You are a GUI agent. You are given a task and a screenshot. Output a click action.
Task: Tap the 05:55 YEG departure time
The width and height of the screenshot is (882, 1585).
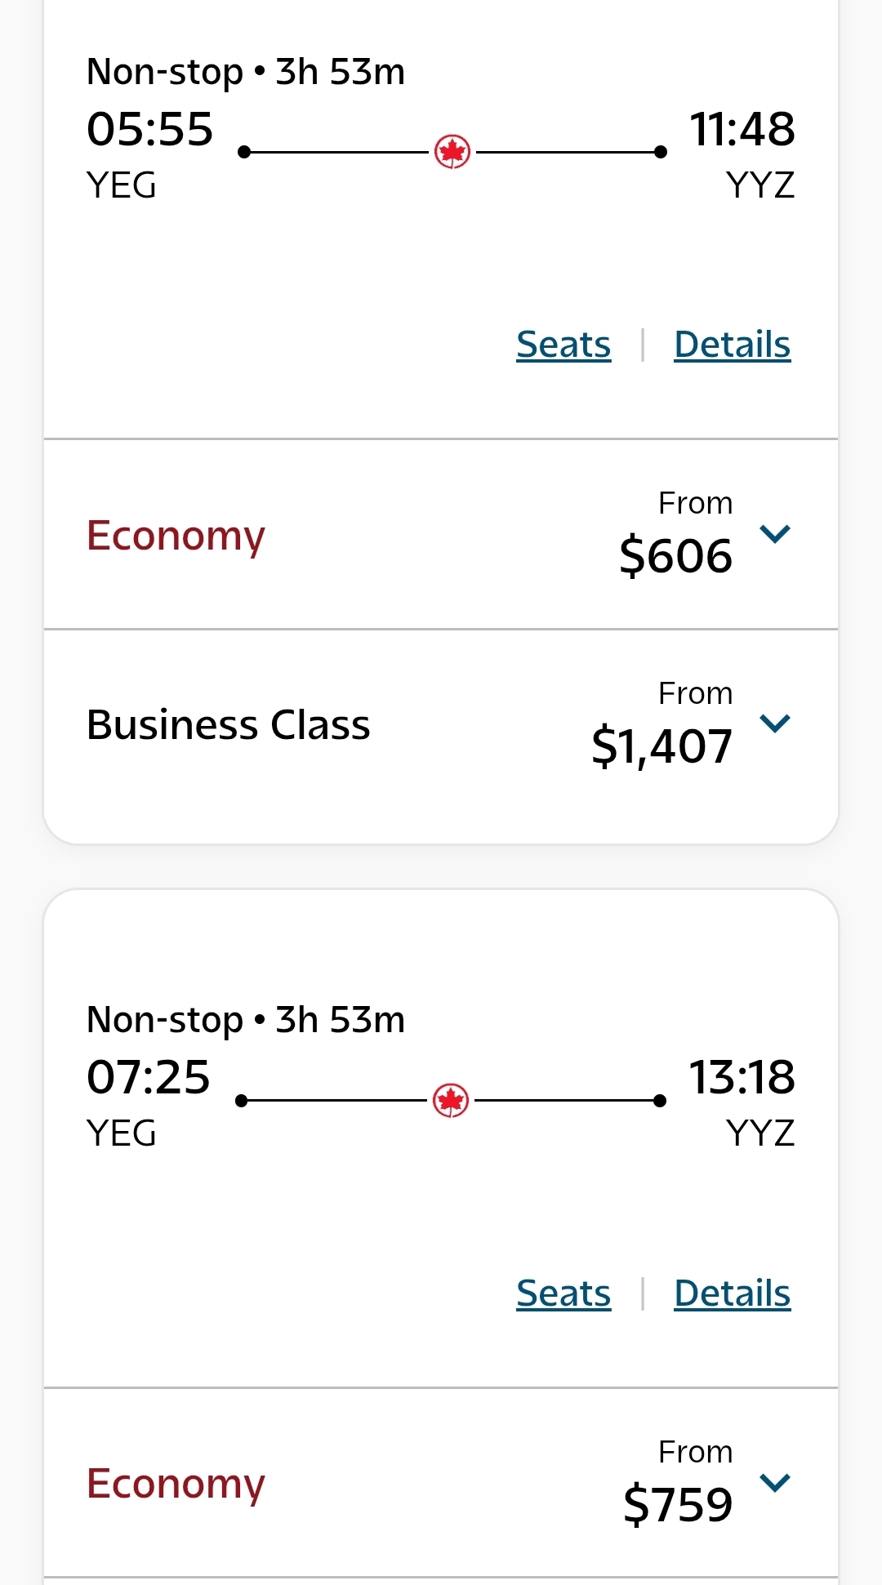[x=149, y=129]
